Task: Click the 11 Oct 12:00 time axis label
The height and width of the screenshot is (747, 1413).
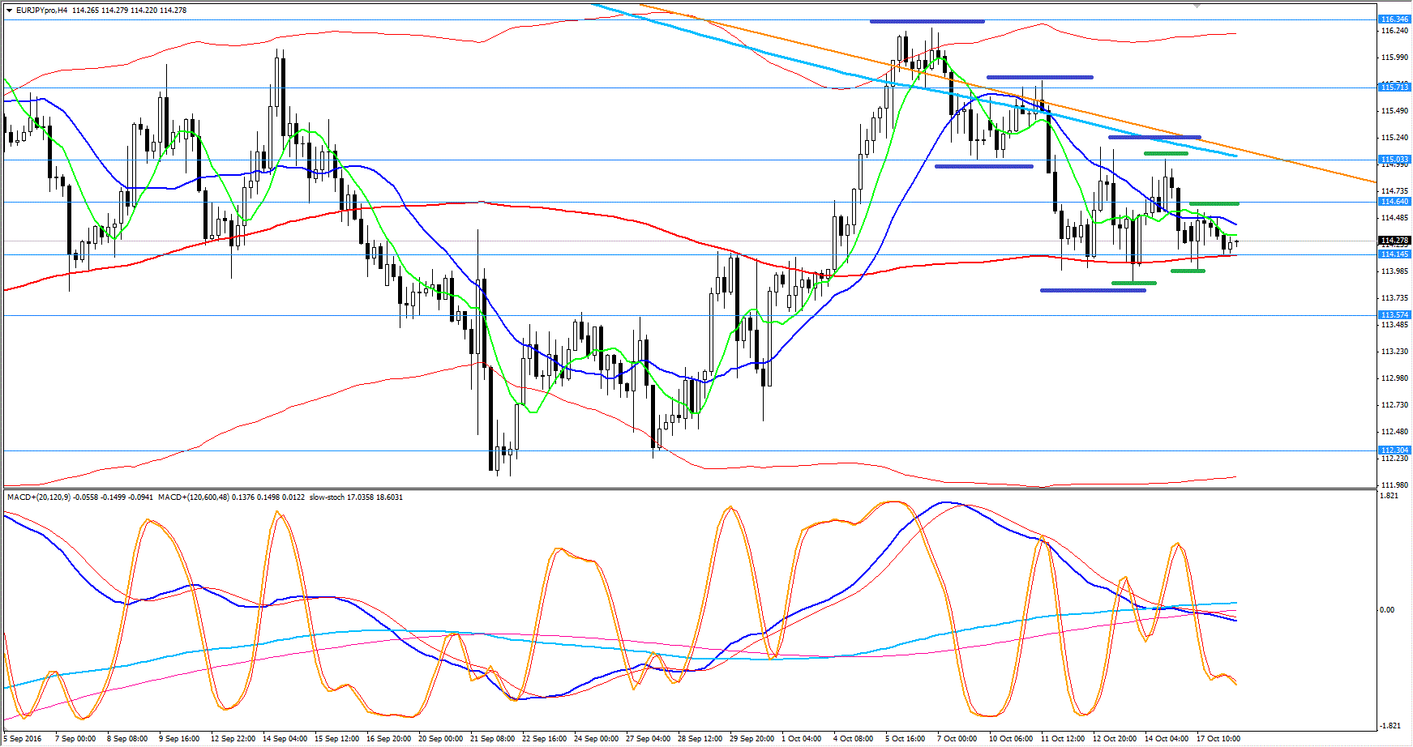Action: (x=1063, y=739)
